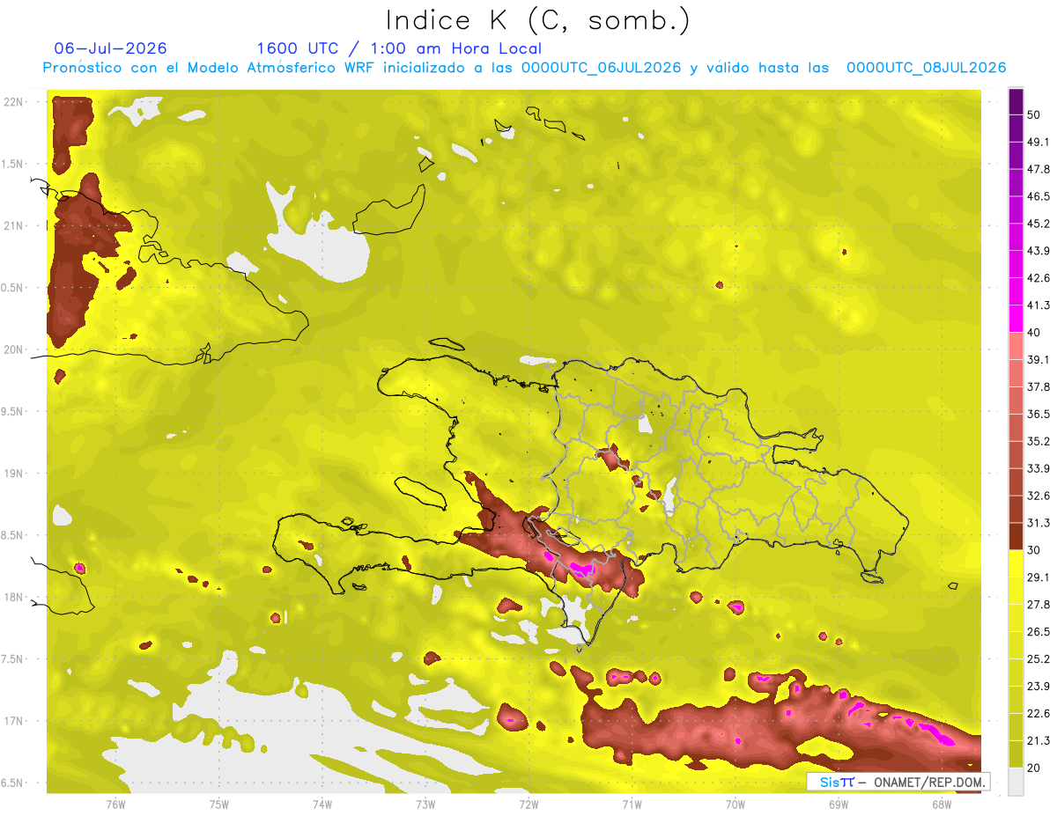The height and width of the screenshot is (816, 1057).
Task: Click the colorbar value "35.2"
Action: coord(1038,441)
